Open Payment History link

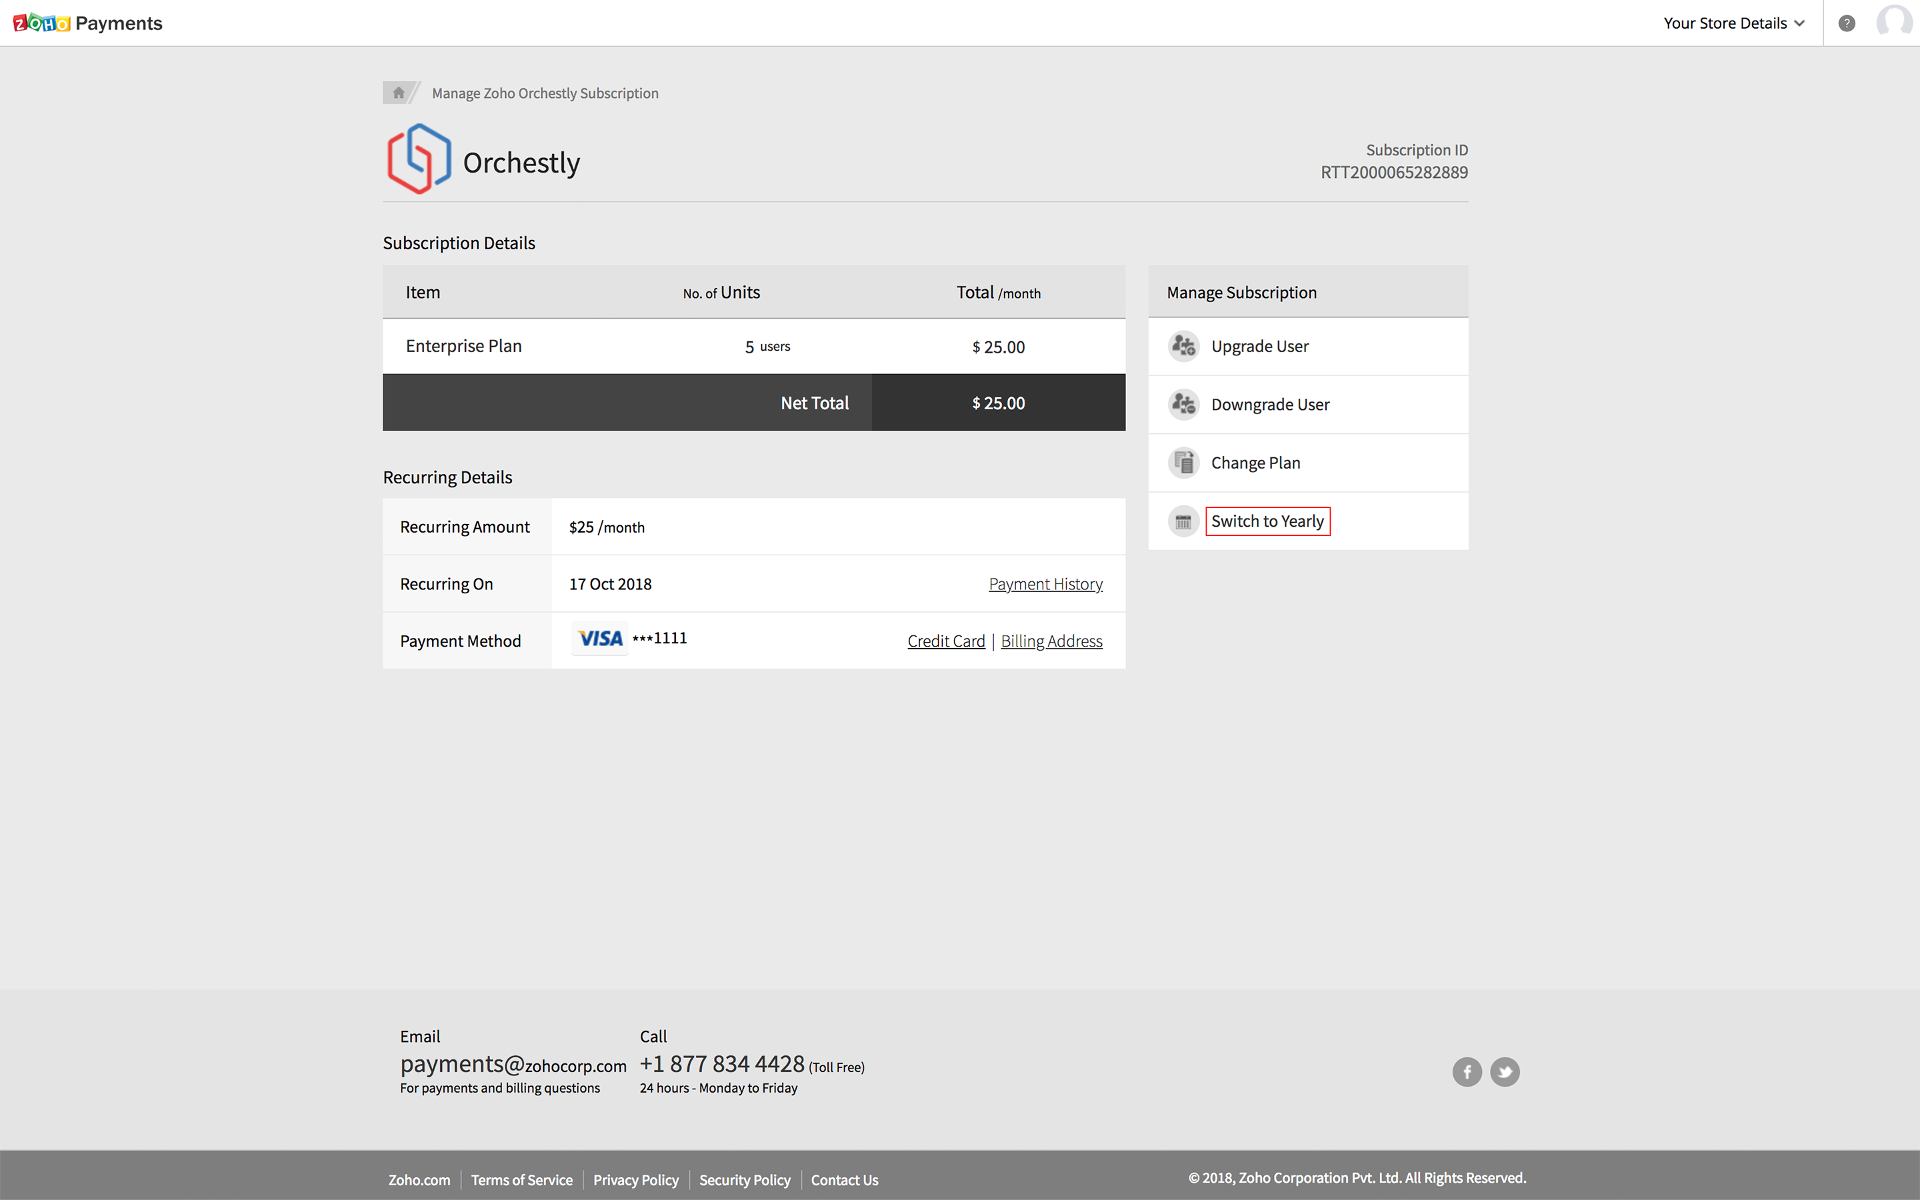point(1045,584)
